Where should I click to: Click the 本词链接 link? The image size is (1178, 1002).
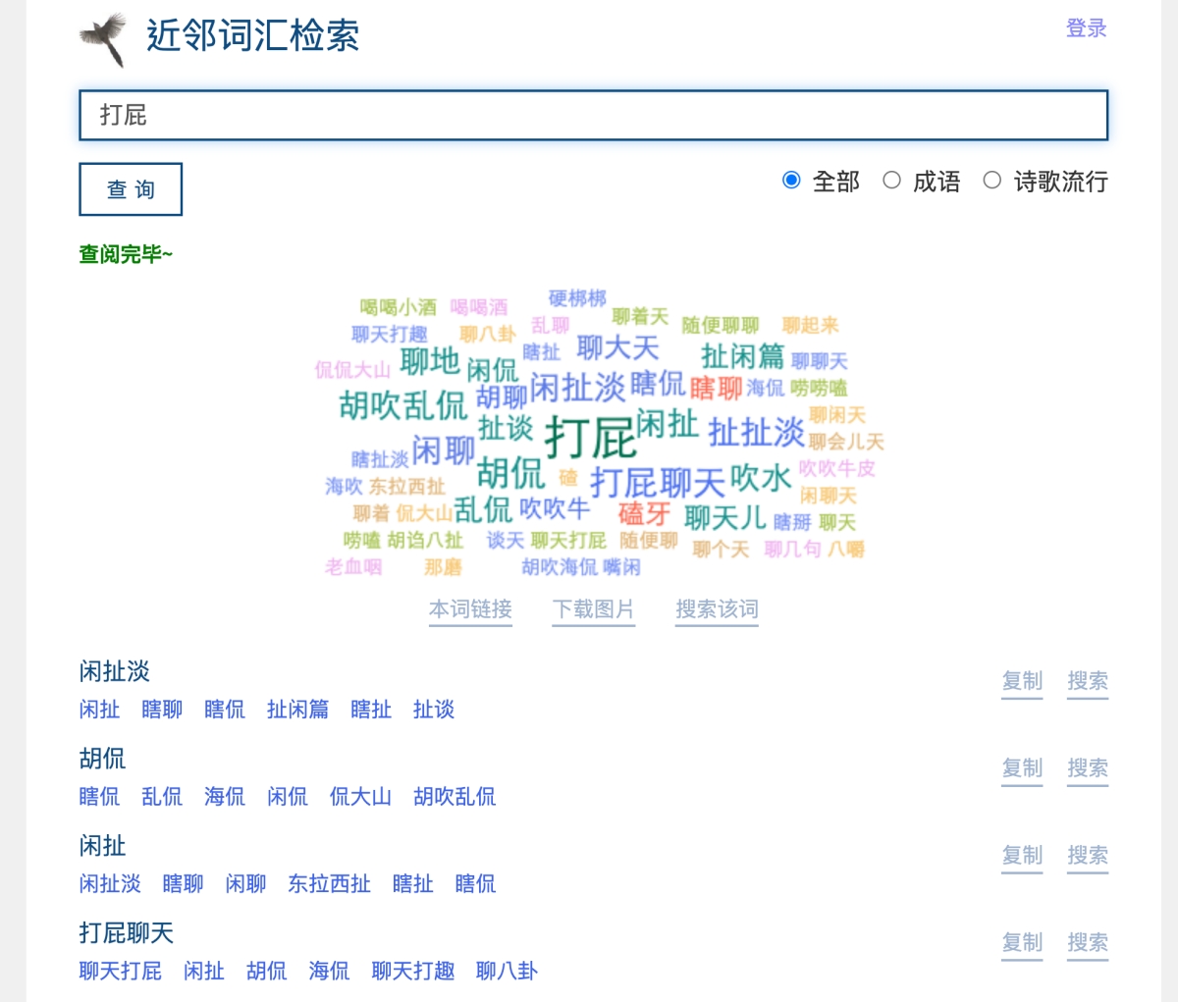tap(470, 609)
